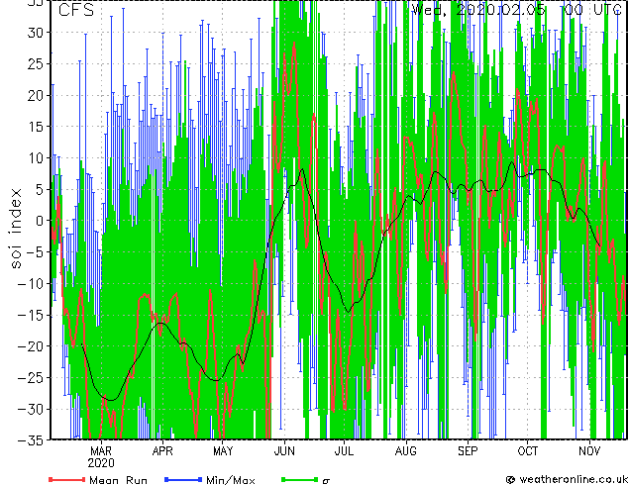Screen dimensions: 628x485
Task: Click the −5 tick label on y-axis
Action: pos(35,252)
